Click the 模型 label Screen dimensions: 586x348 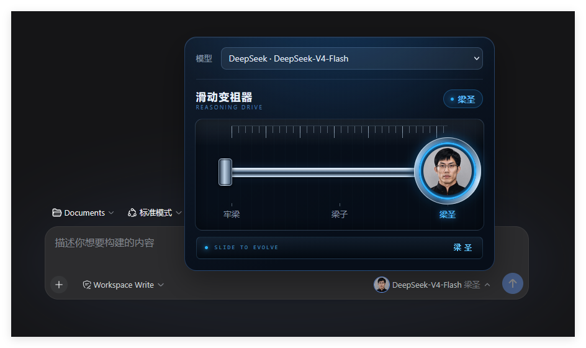[204, 58]
